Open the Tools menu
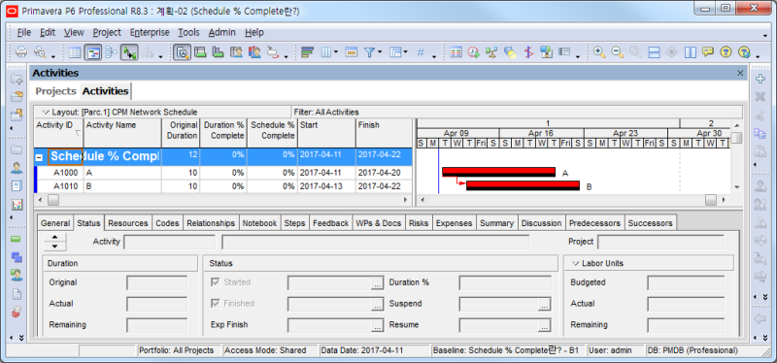The height and width of the screenshot is (363, 777). [188, 32]
